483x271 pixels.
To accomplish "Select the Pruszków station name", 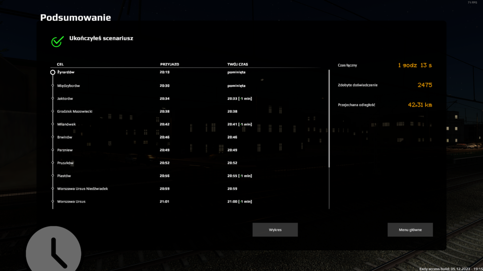I will click(x=65, y=163).
